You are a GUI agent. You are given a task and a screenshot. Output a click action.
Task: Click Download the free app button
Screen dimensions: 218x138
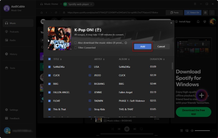[x=193, y=112]
